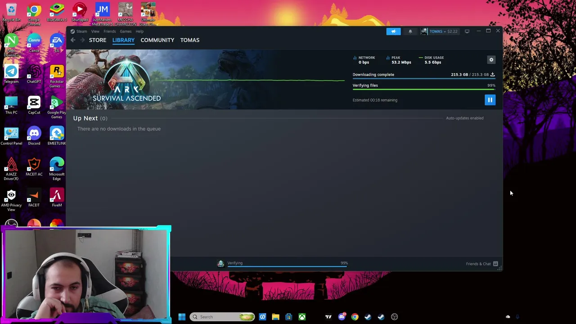Click the Estimated 00:18 remaining text
The width and height of the screenshot is (576, 324).
(375, 100)
